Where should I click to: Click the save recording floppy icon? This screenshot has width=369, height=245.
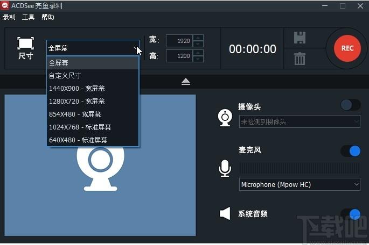300,38
